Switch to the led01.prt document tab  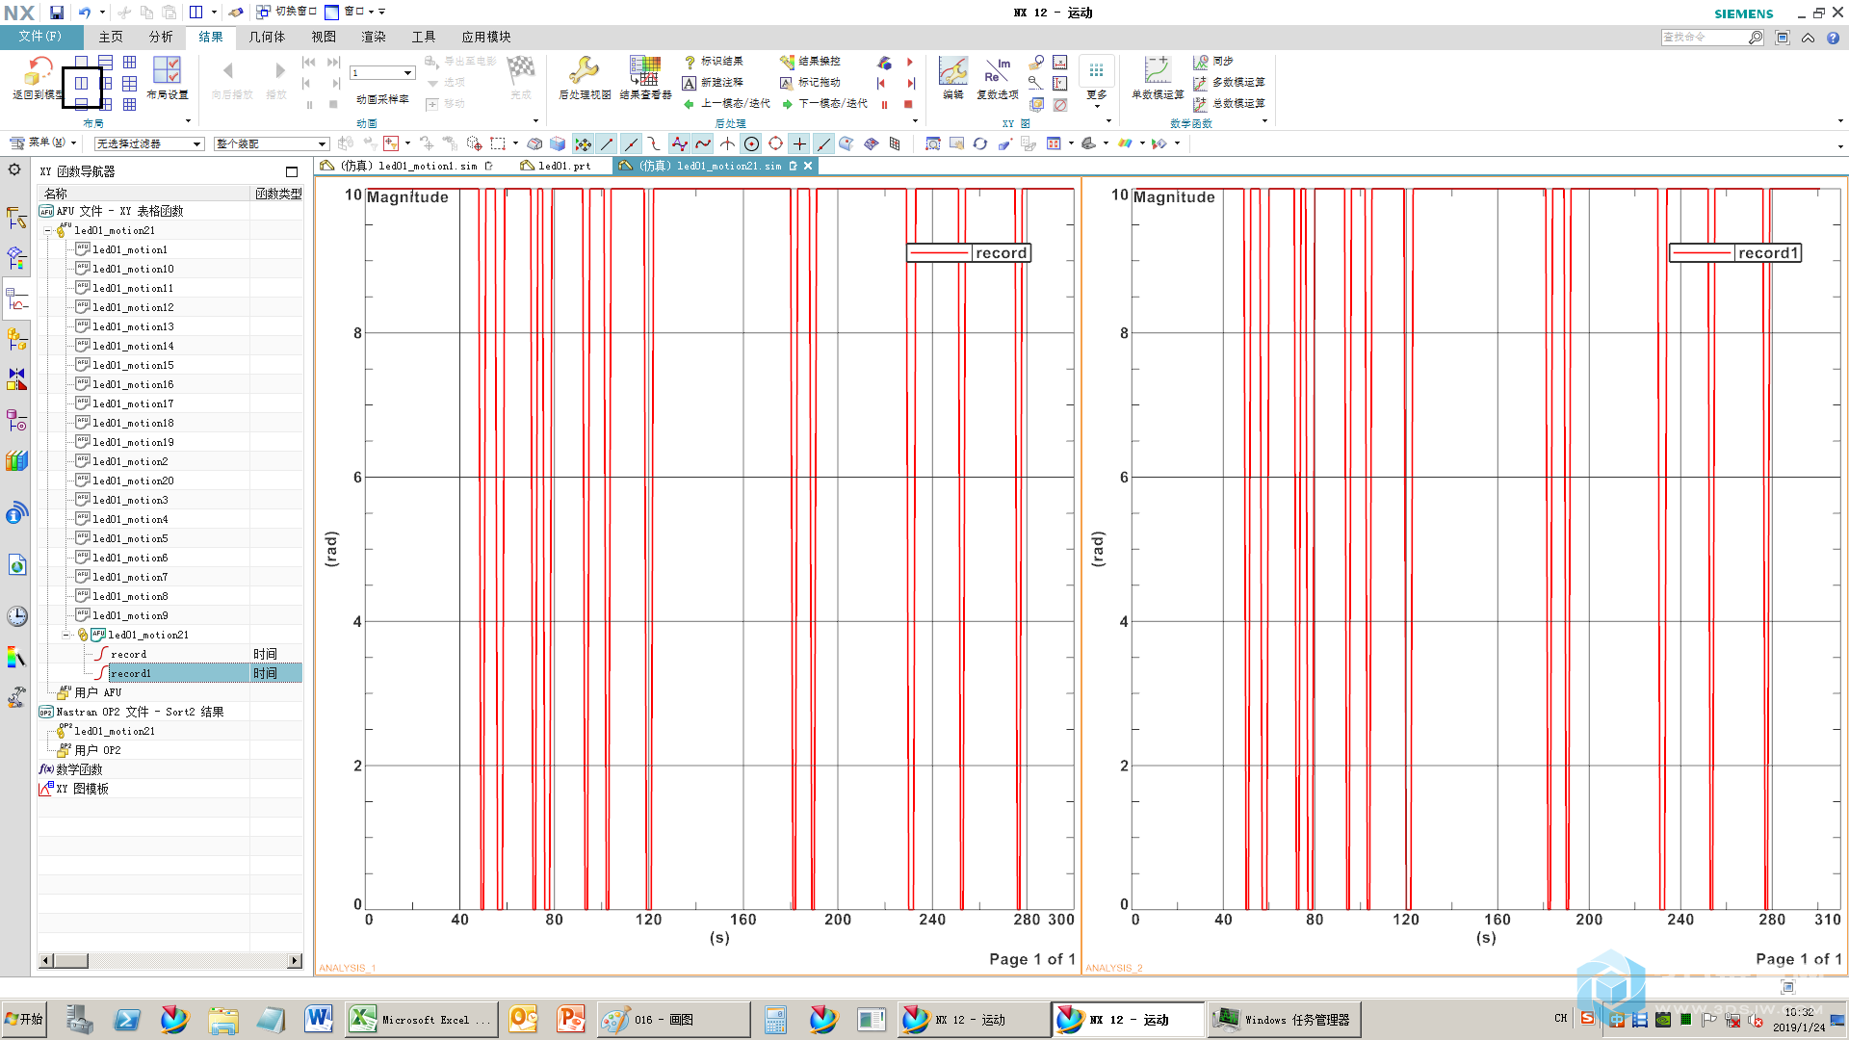point(557,166)
